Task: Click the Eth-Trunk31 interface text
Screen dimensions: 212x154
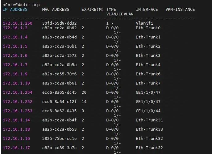Action: pyautogui.click(x=149, y=120)
